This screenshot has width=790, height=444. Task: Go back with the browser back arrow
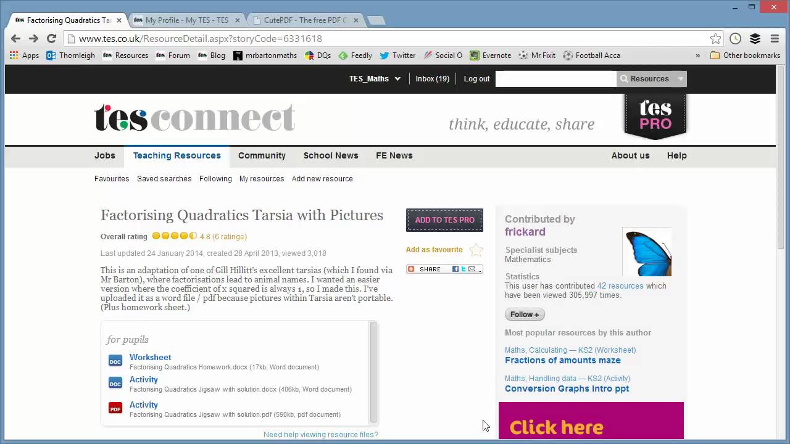coord(16,38)
